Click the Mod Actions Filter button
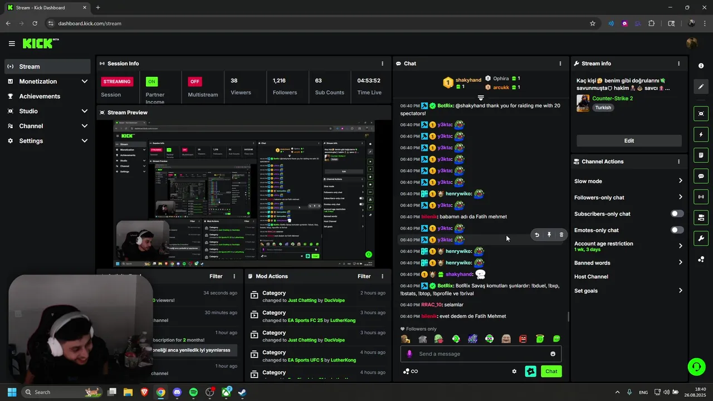The height and width of the screenshot is (401, 713). [364, 276]
